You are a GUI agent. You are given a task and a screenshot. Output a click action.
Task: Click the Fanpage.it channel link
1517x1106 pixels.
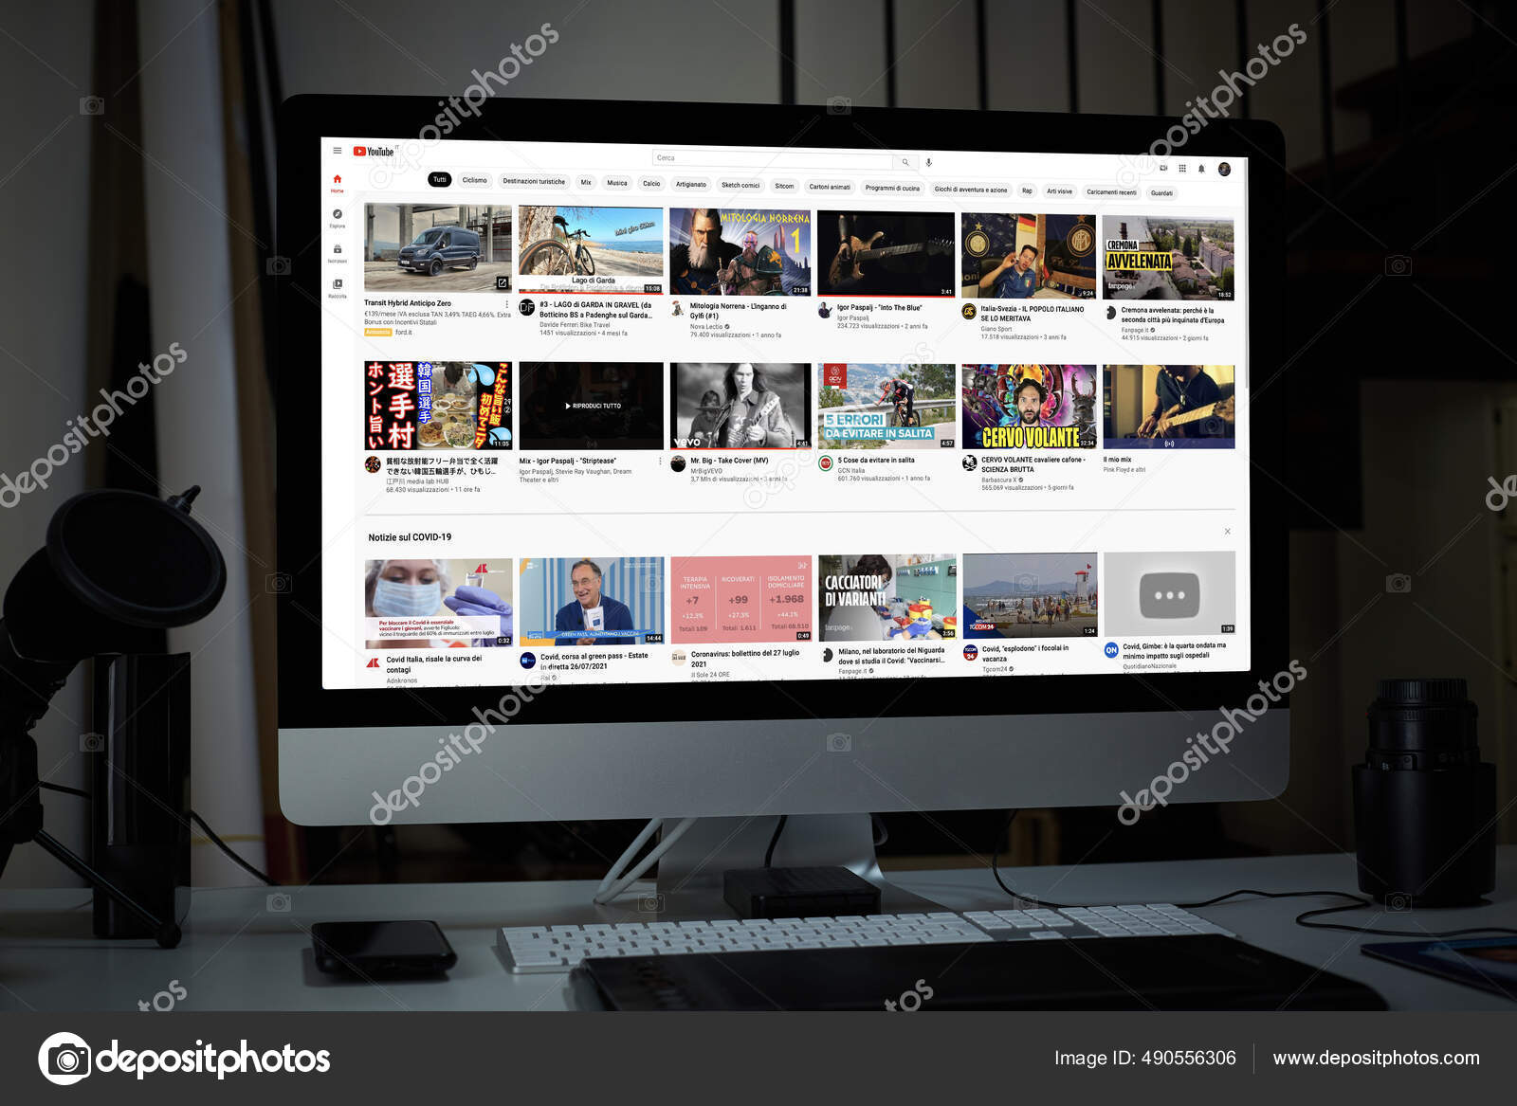click(x=1135, y=330)
